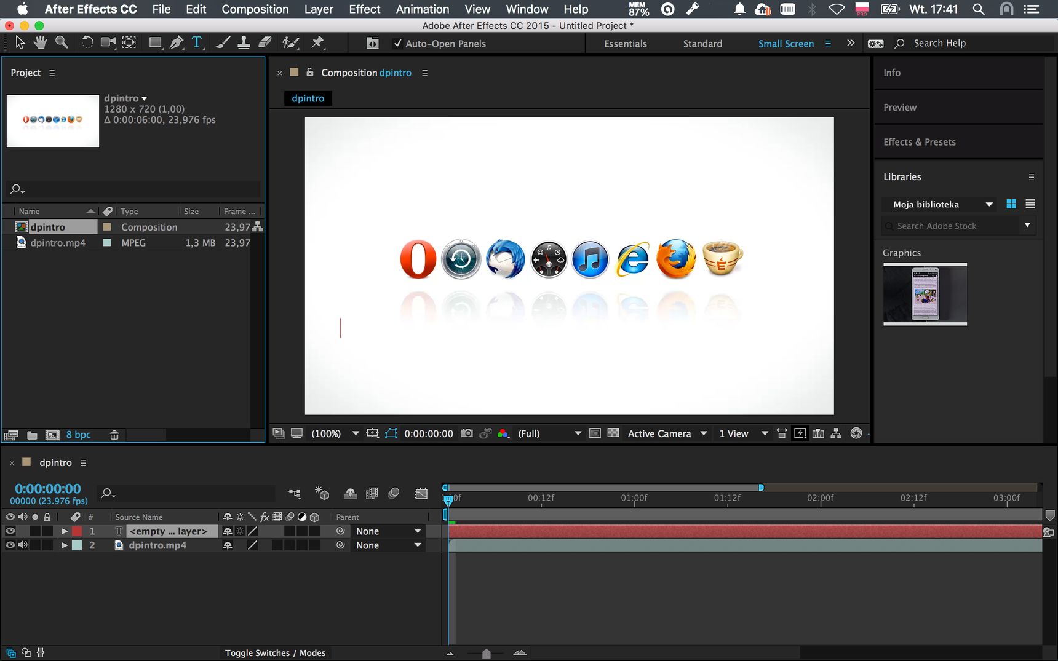Open Composition mini-flowchart in timeline
1058x661 pixels.
(x=294, y=493)
